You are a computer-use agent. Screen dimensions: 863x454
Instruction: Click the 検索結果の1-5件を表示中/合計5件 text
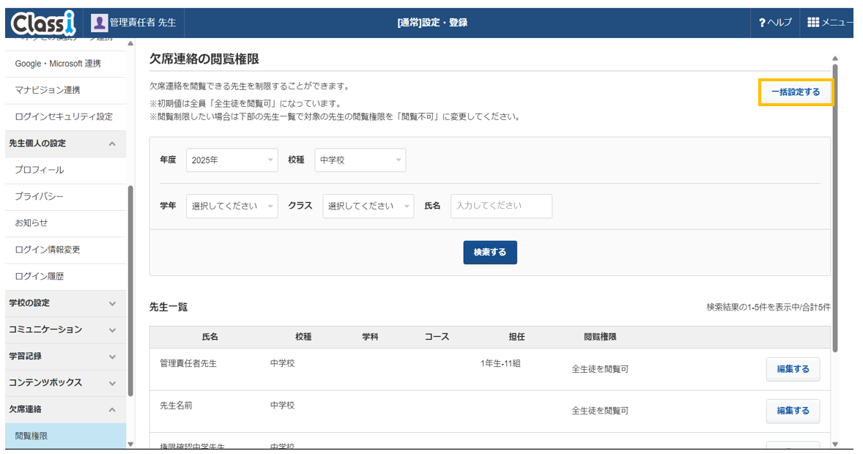[x=768, y=307]
